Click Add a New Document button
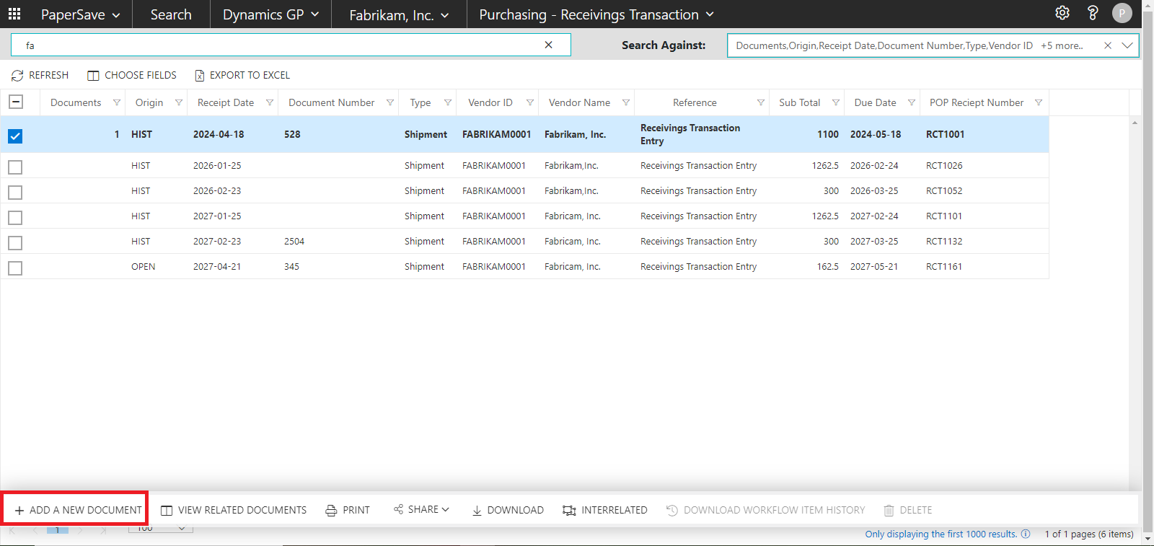The width and height of the screenshot is (1154, 546). coord(76,510)
